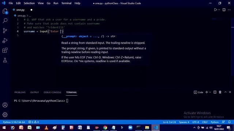Screen dimensions: 234x131
Task: Open Run and Debug view
Action: 5,40
